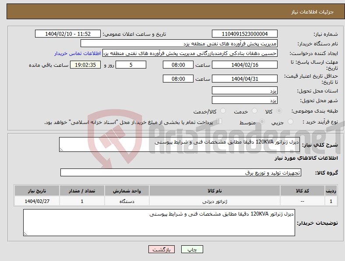This screenshot has width=345, height=261.
Task: Click the جزئیات اطلاعات نیاز header title
Action: (313, 12)
